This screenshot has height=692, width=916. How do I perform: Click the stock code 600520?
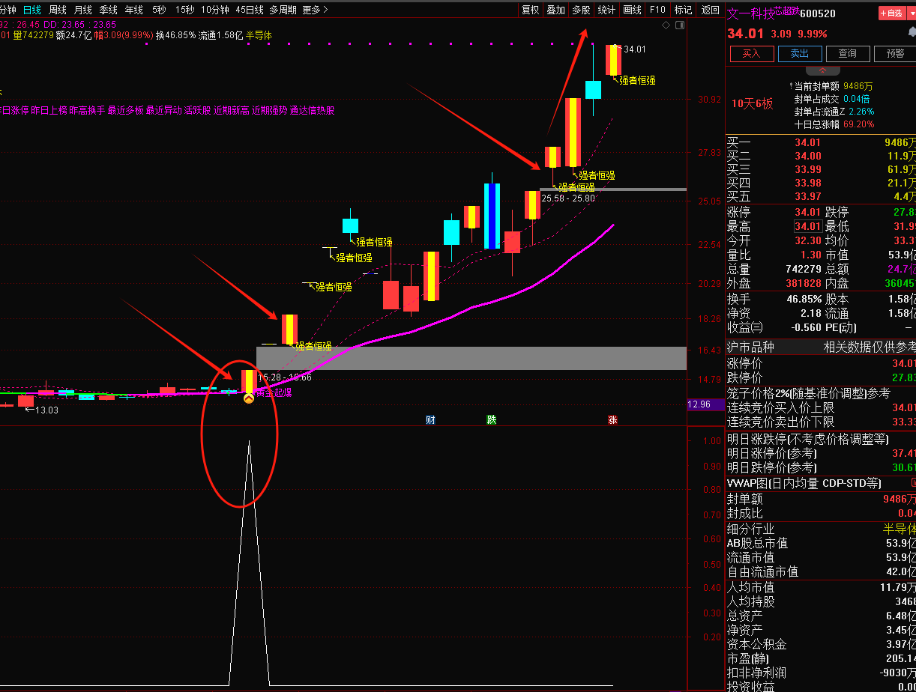(818, 13)
